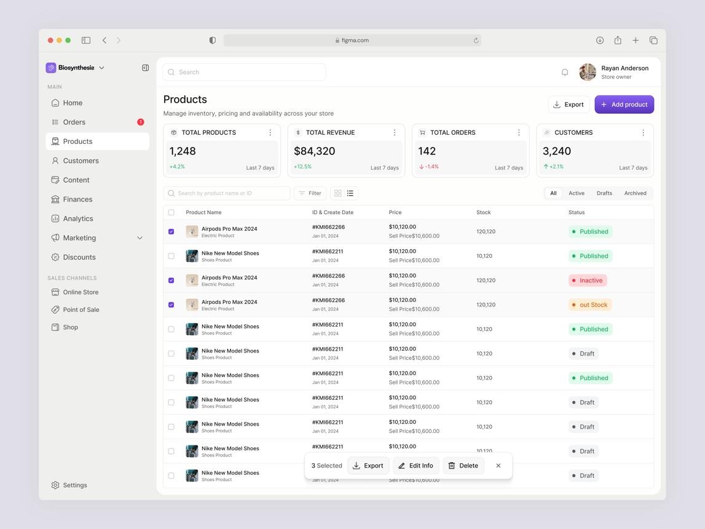Viewport: 705px width, 529px height.
Task: Show the All products tab
Action: pyautogui.click(x=553, y=193)
